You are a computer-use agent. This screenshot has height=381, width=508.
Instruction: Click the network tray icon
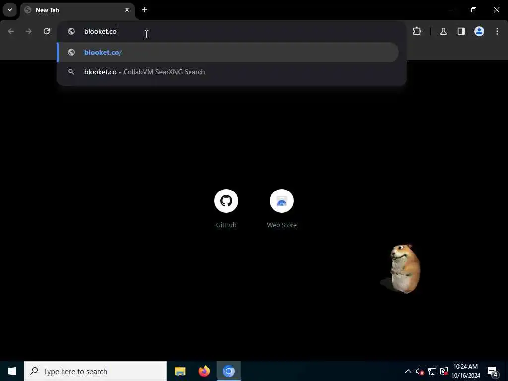point(432,371)
